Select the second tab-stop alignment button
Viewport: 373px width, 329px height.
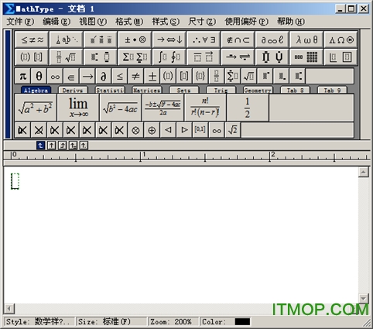51,146
